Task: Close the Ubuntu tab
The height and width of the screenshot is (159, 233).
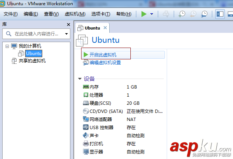Action: click(105, 28)
